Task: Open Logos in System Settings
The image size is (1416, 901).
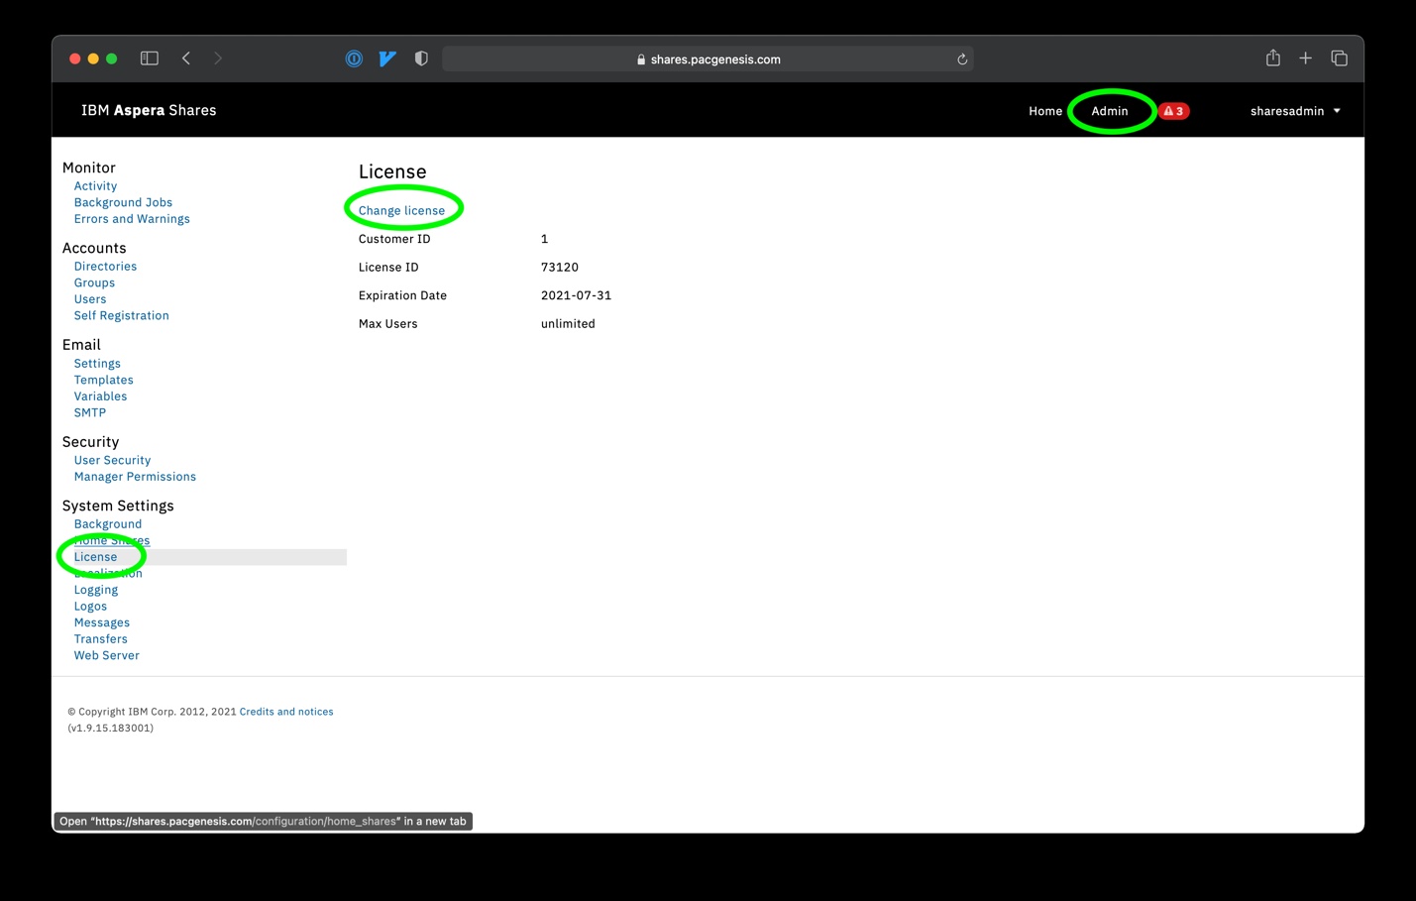Action: pyautogui.click(x=90, y=607)
